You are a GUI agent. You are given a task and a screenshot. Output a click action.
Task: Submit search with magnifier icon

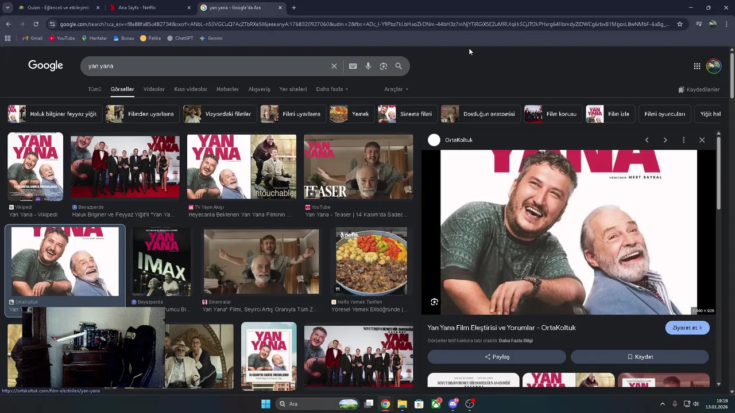point(399,66)
